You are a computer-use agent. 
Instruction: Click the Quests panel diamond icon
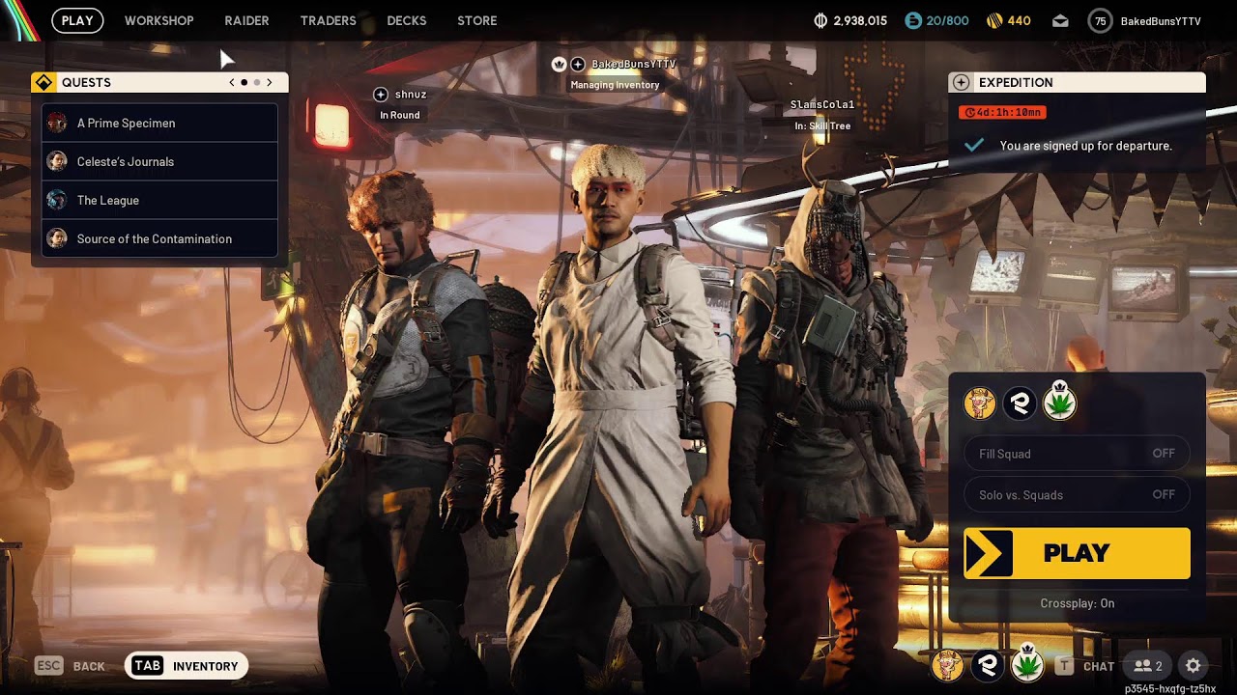43,82
